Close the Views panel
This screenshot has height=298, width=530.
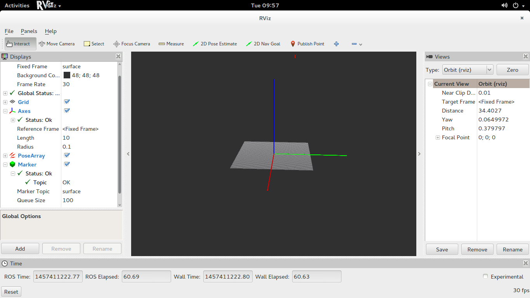coord(526,56)
